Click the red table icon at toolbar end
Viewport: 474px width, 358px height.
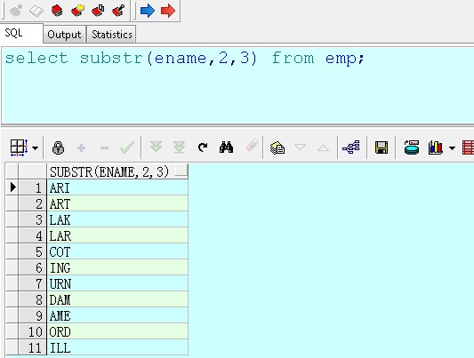pos(468,148)
